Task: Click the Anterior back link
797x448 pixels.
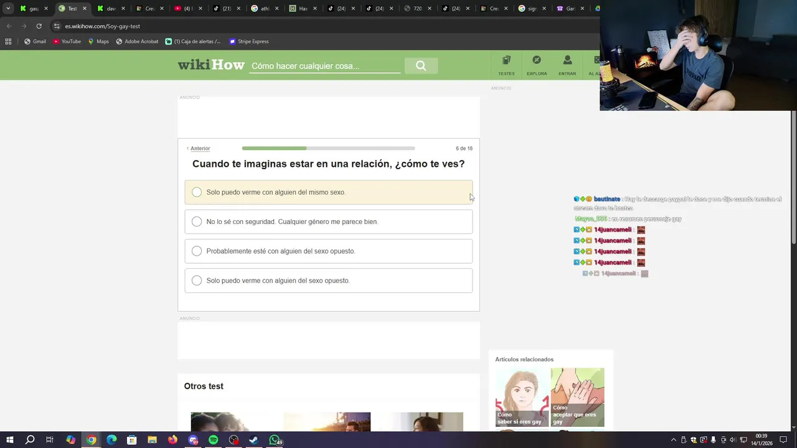Action: [200, 148]
